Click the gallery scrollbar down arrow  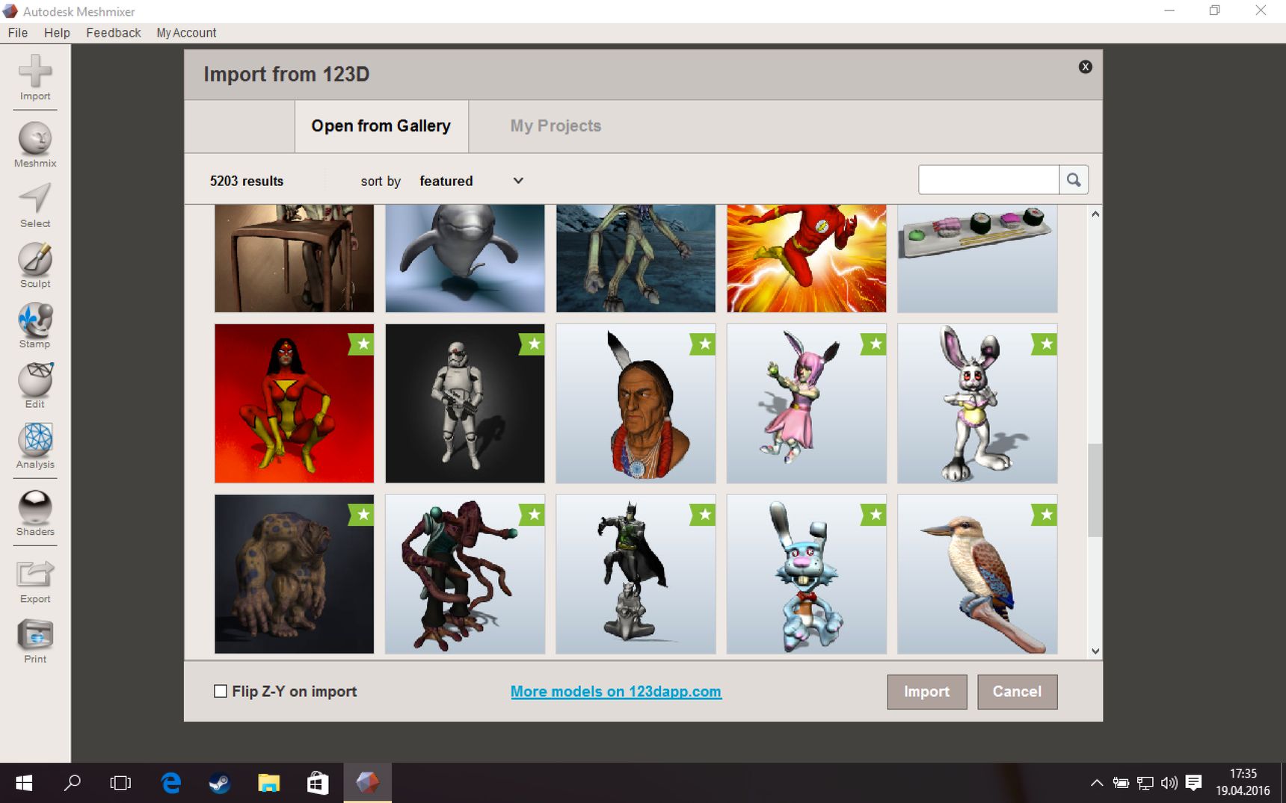pyautogui.click(x=1095, y=651)
